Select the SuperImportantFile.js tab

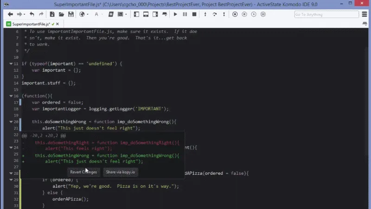[x=31, y=24]
